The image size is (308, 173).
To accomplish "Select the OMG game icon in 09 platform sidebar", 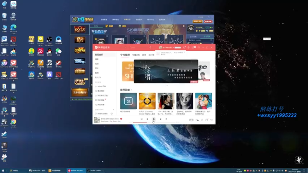I will coord(80,50).
